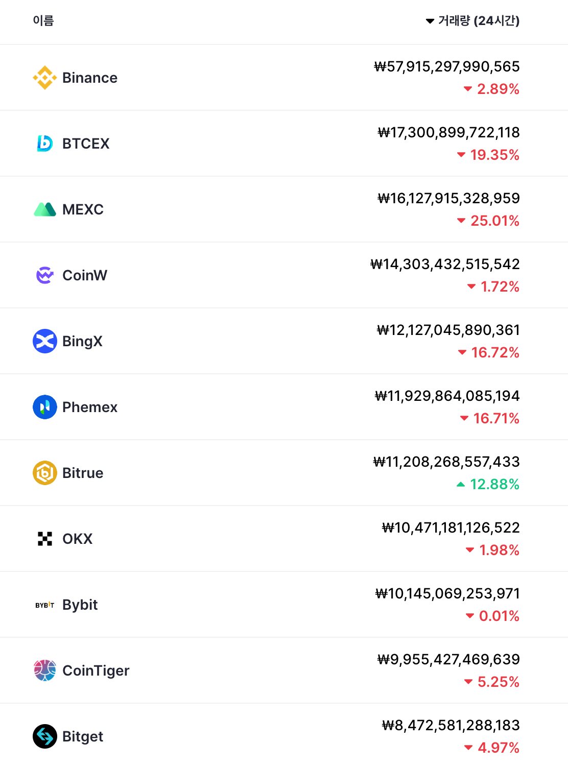568x767 pixels.
Task: Click the OKX checkered logo icon
Action: (45, 539)
